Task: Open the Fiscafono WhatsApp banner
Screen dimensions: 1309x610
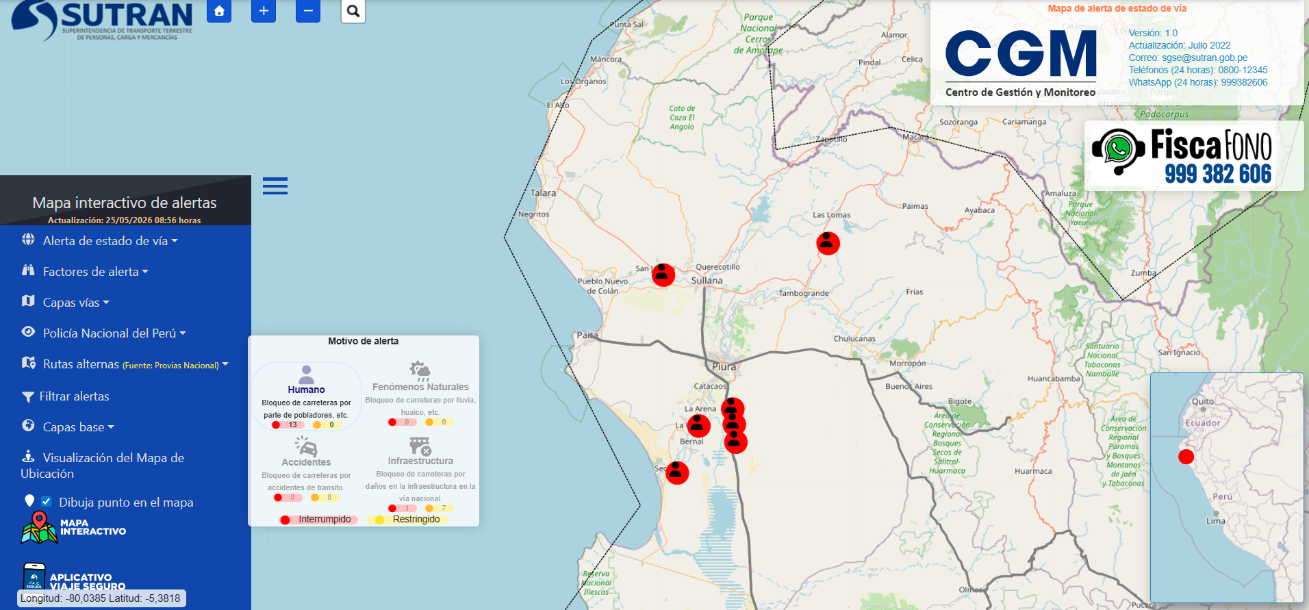Action: click(1194, 156)
